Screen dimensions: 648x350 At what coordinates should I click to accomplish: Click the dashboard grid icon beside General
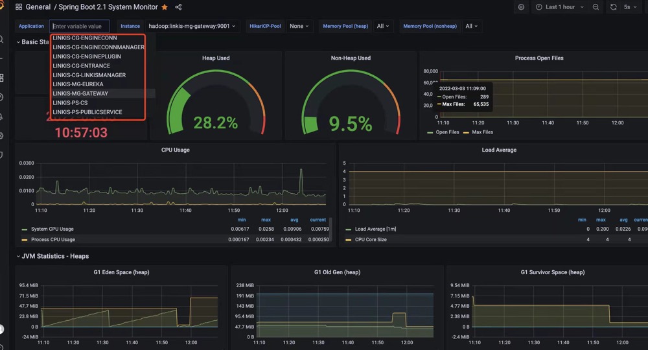point(18,7)
